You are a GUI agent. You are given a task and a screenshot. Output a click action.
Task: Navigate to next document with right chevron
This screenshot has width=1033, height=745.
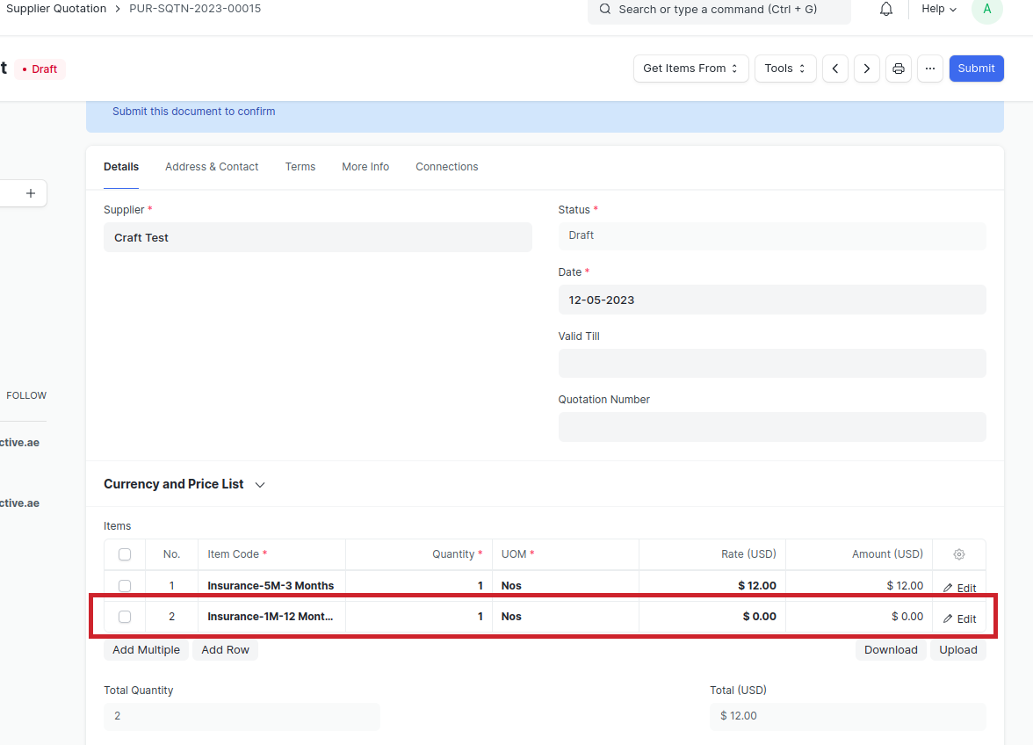point(866,68)
